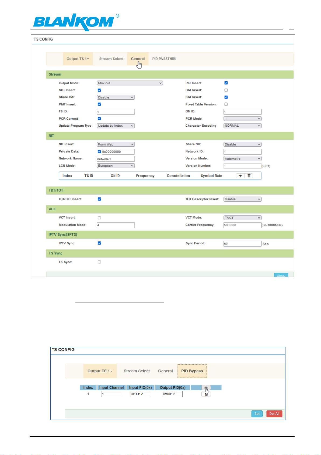Screen dimensions: 321x455
Task: Click the red Del-All button
Action: tap(274, 414)
